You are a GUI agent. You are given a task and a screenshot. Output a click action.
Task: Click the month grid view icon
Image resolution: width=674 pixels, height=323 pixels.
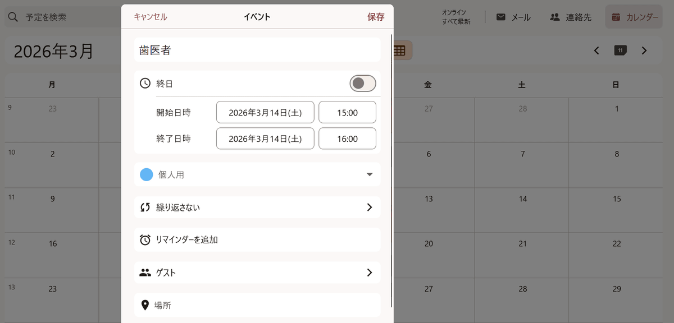pos(399,50)
